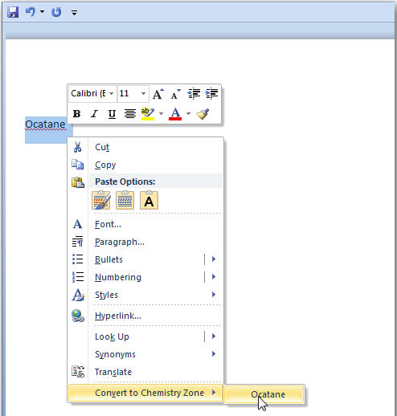Click the Shrink Font icon
Screen dimensions: 397x416
176,94
